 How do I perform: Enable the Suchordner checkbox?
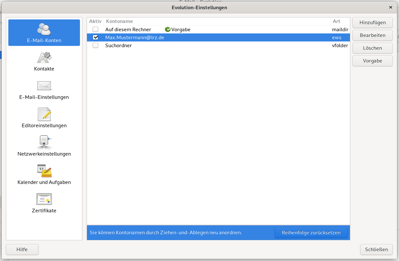point(95,45)
